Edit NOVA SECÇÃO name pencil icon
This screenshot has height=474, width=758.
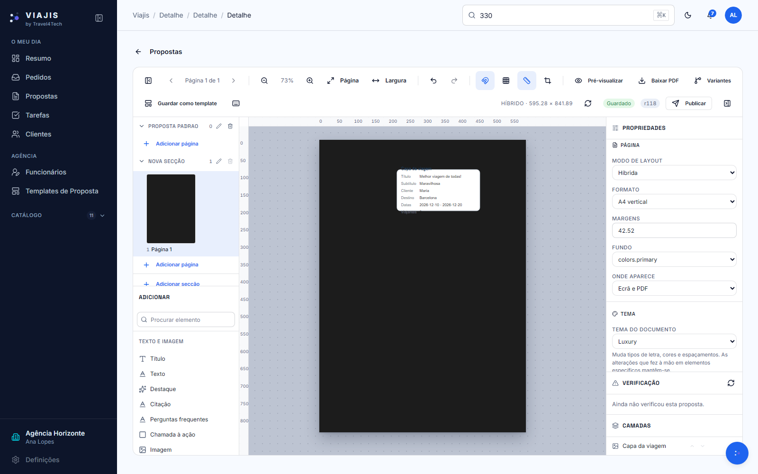pos(219,161)
